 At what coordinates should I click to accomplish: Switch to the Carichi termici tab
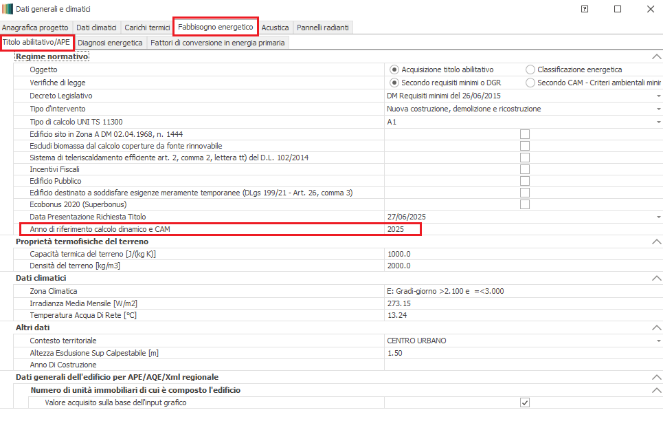point(147,28)
